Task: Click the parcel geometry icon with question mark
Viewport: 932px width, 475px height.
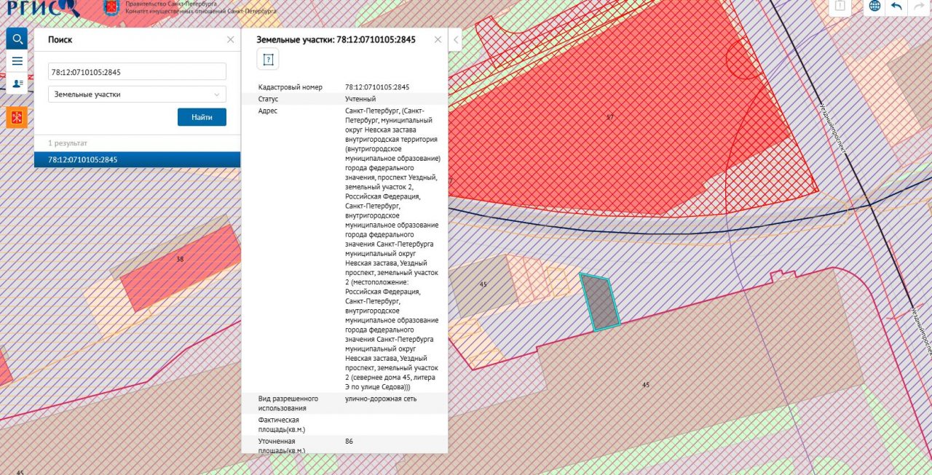Action: tap(268, 60)
